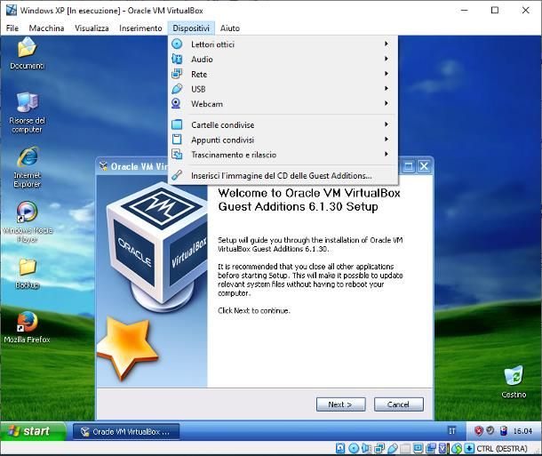The image size is (542, 456).
Task: Click the gray round tray icon
Action: pyautogui.click(x=490, y=430)
